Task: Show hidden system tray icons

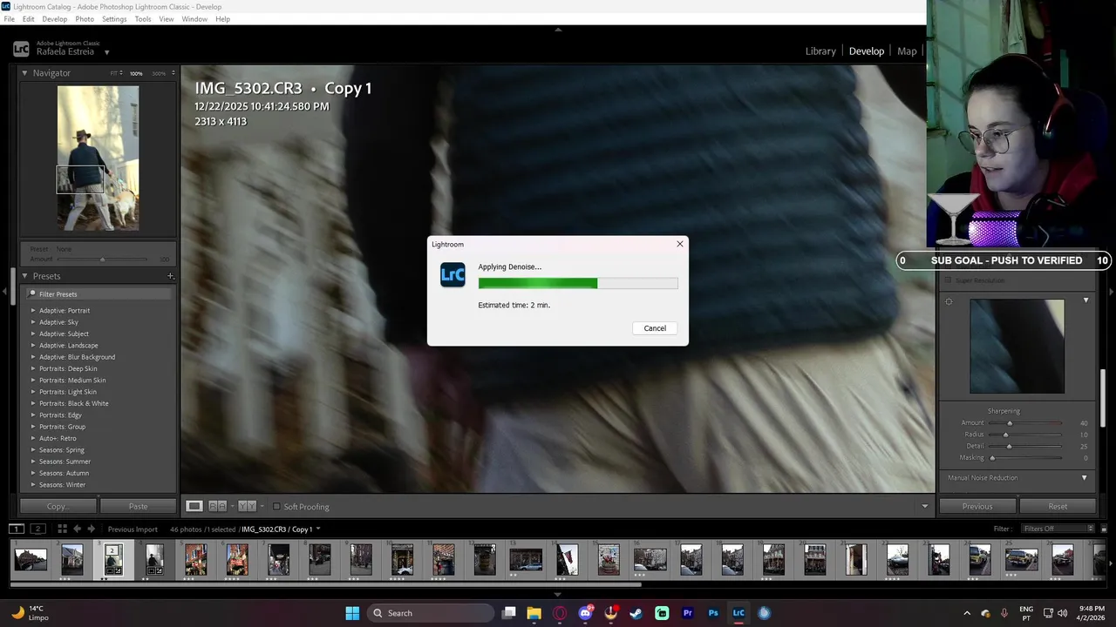Action: [966, 613]
